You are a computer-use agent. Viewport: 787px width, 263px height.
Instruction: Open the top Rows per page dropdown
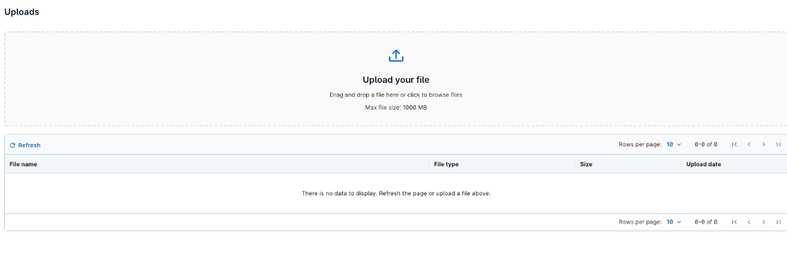pyautogui.click(x=674, y=144)
